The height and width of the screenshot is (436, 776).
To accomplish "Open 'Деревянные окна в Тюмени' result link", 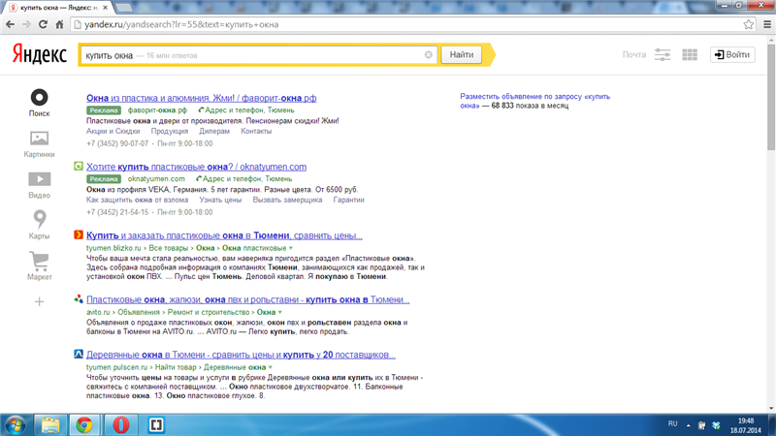I will [241, 355].
